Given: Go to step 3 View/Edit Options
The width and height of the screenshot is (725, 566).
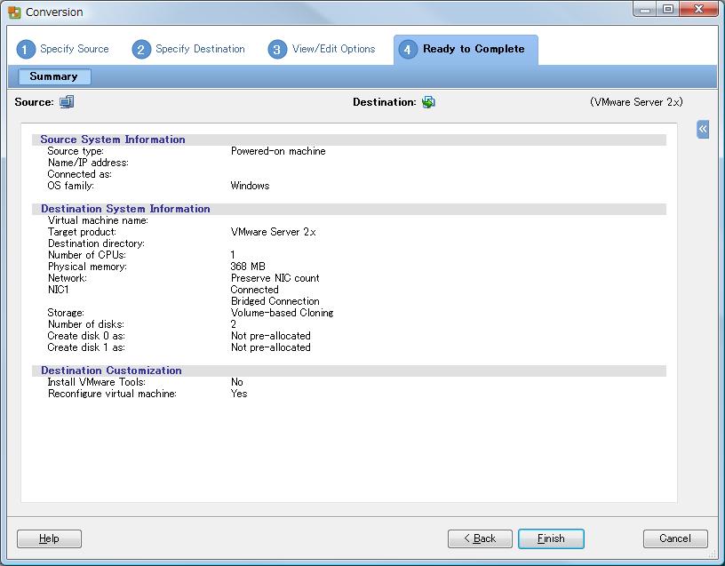Looking at the screenshot, I should click(322, 49).
